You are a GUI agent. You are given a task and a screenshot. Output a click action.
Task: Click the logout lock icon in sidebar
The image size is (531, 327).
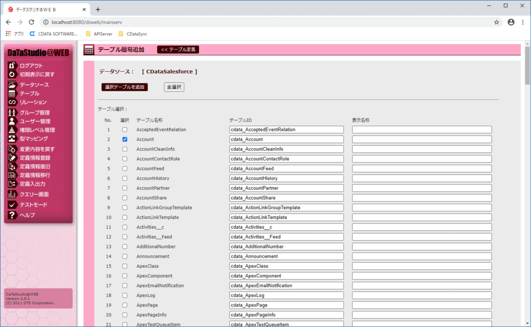[x=12, y=65]
